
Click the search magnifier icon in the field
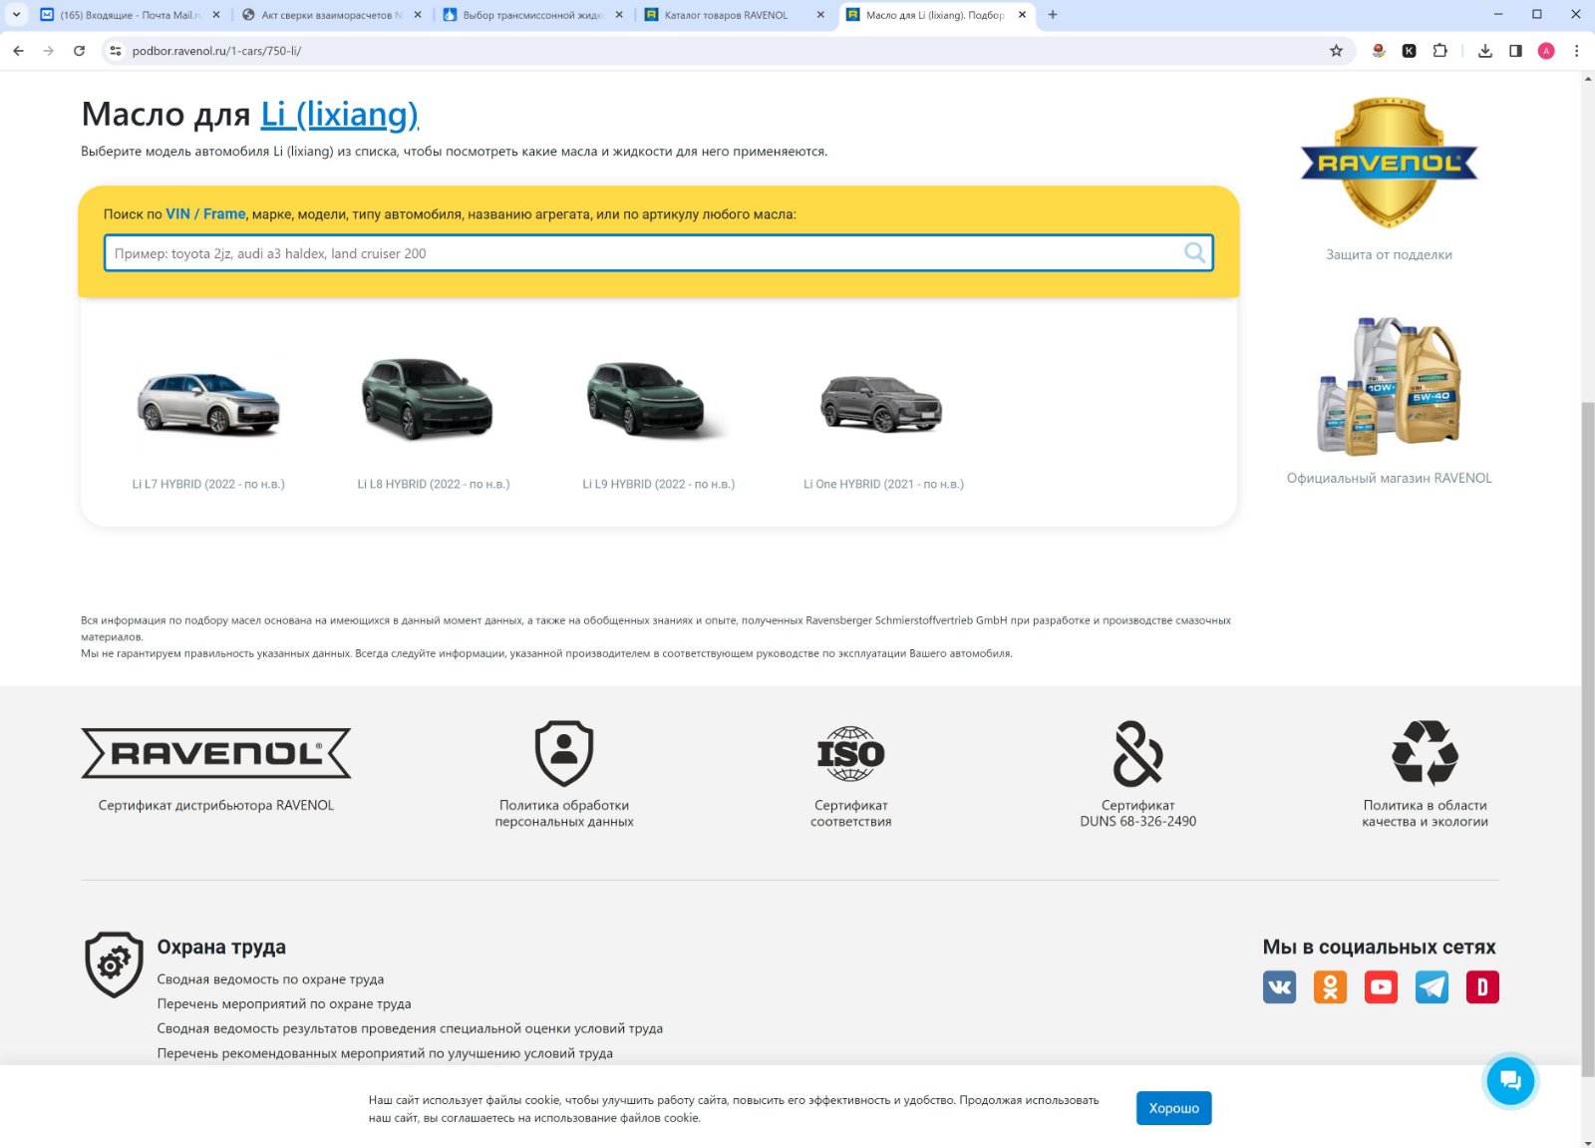pyautogui.click(x=1194, y=252)
